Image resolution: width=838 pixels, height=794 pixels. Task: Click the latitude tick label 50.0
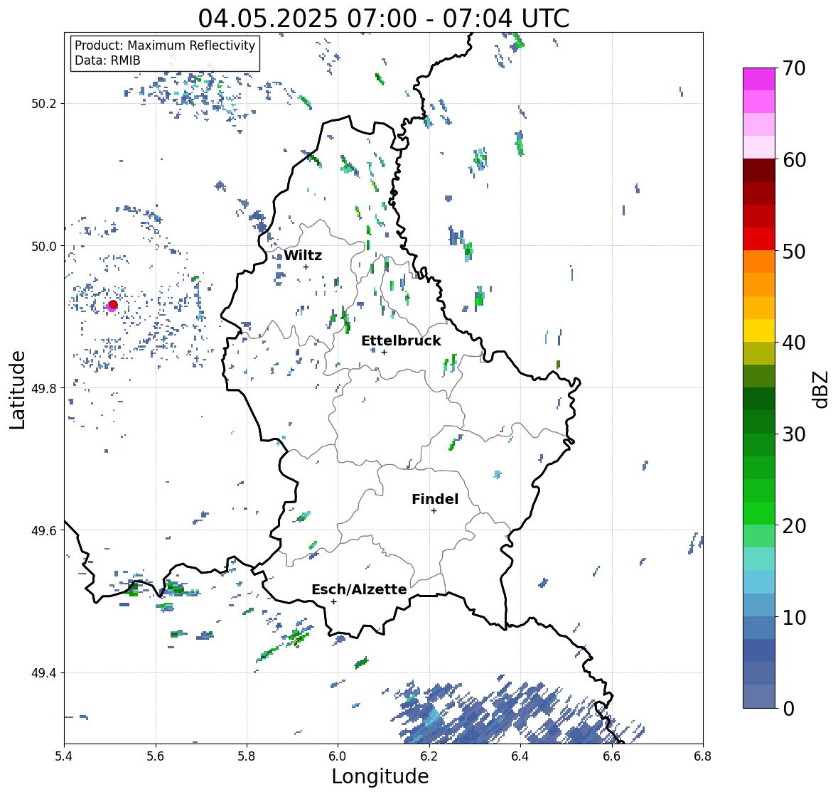pos(44,247)
